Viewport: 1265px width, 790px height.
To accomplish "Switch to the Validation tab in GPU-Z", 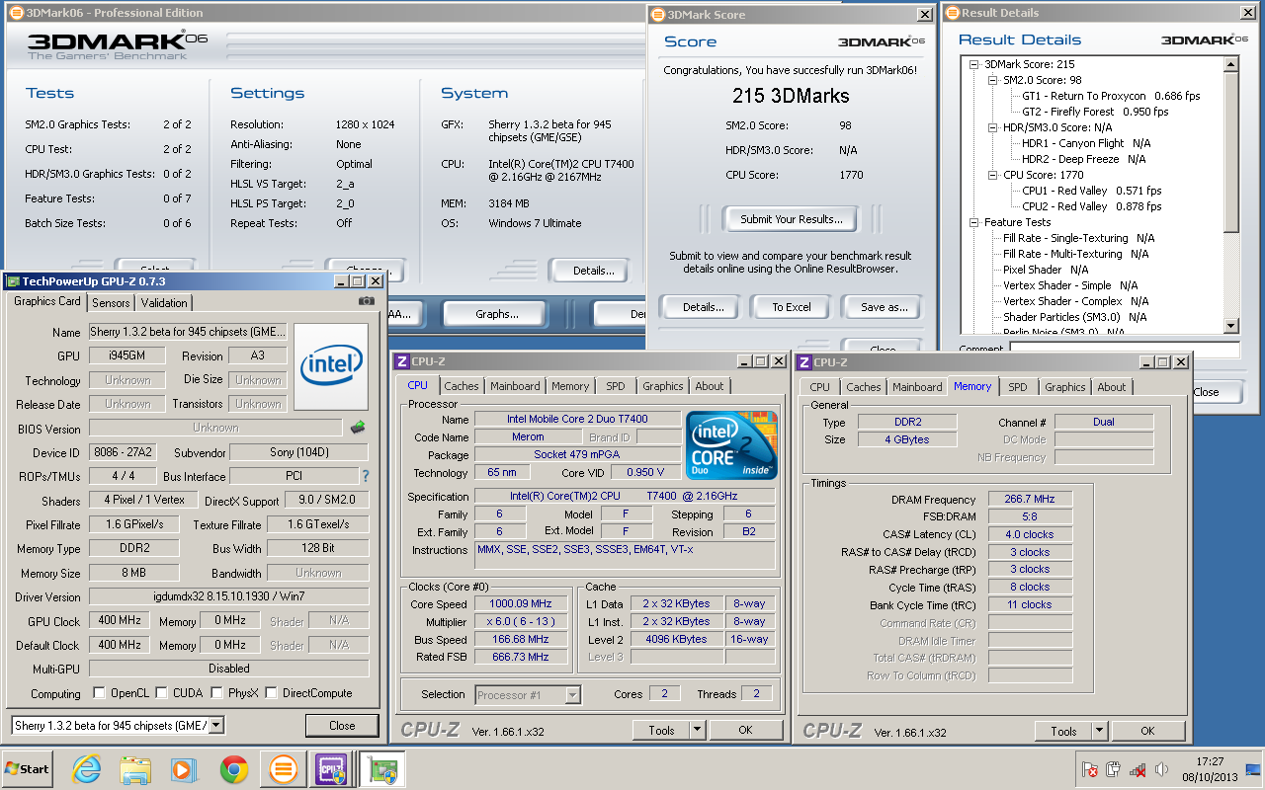I will [164, 303].
